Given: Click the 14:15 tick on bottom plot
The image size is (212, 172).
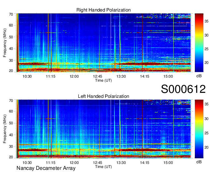Looking at the screenshot, I should pos(145,163).
